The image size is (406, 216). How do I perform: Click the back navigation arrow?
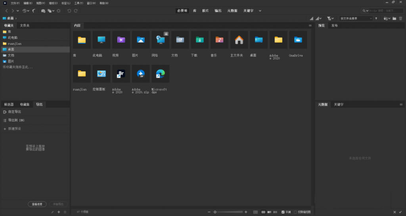pos(6,11)
